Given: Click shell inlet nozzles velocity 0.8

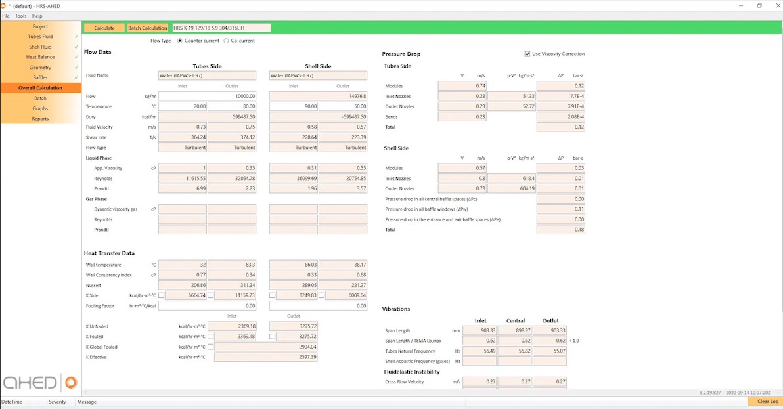Looking at the screenshot, I should point(462,179).
